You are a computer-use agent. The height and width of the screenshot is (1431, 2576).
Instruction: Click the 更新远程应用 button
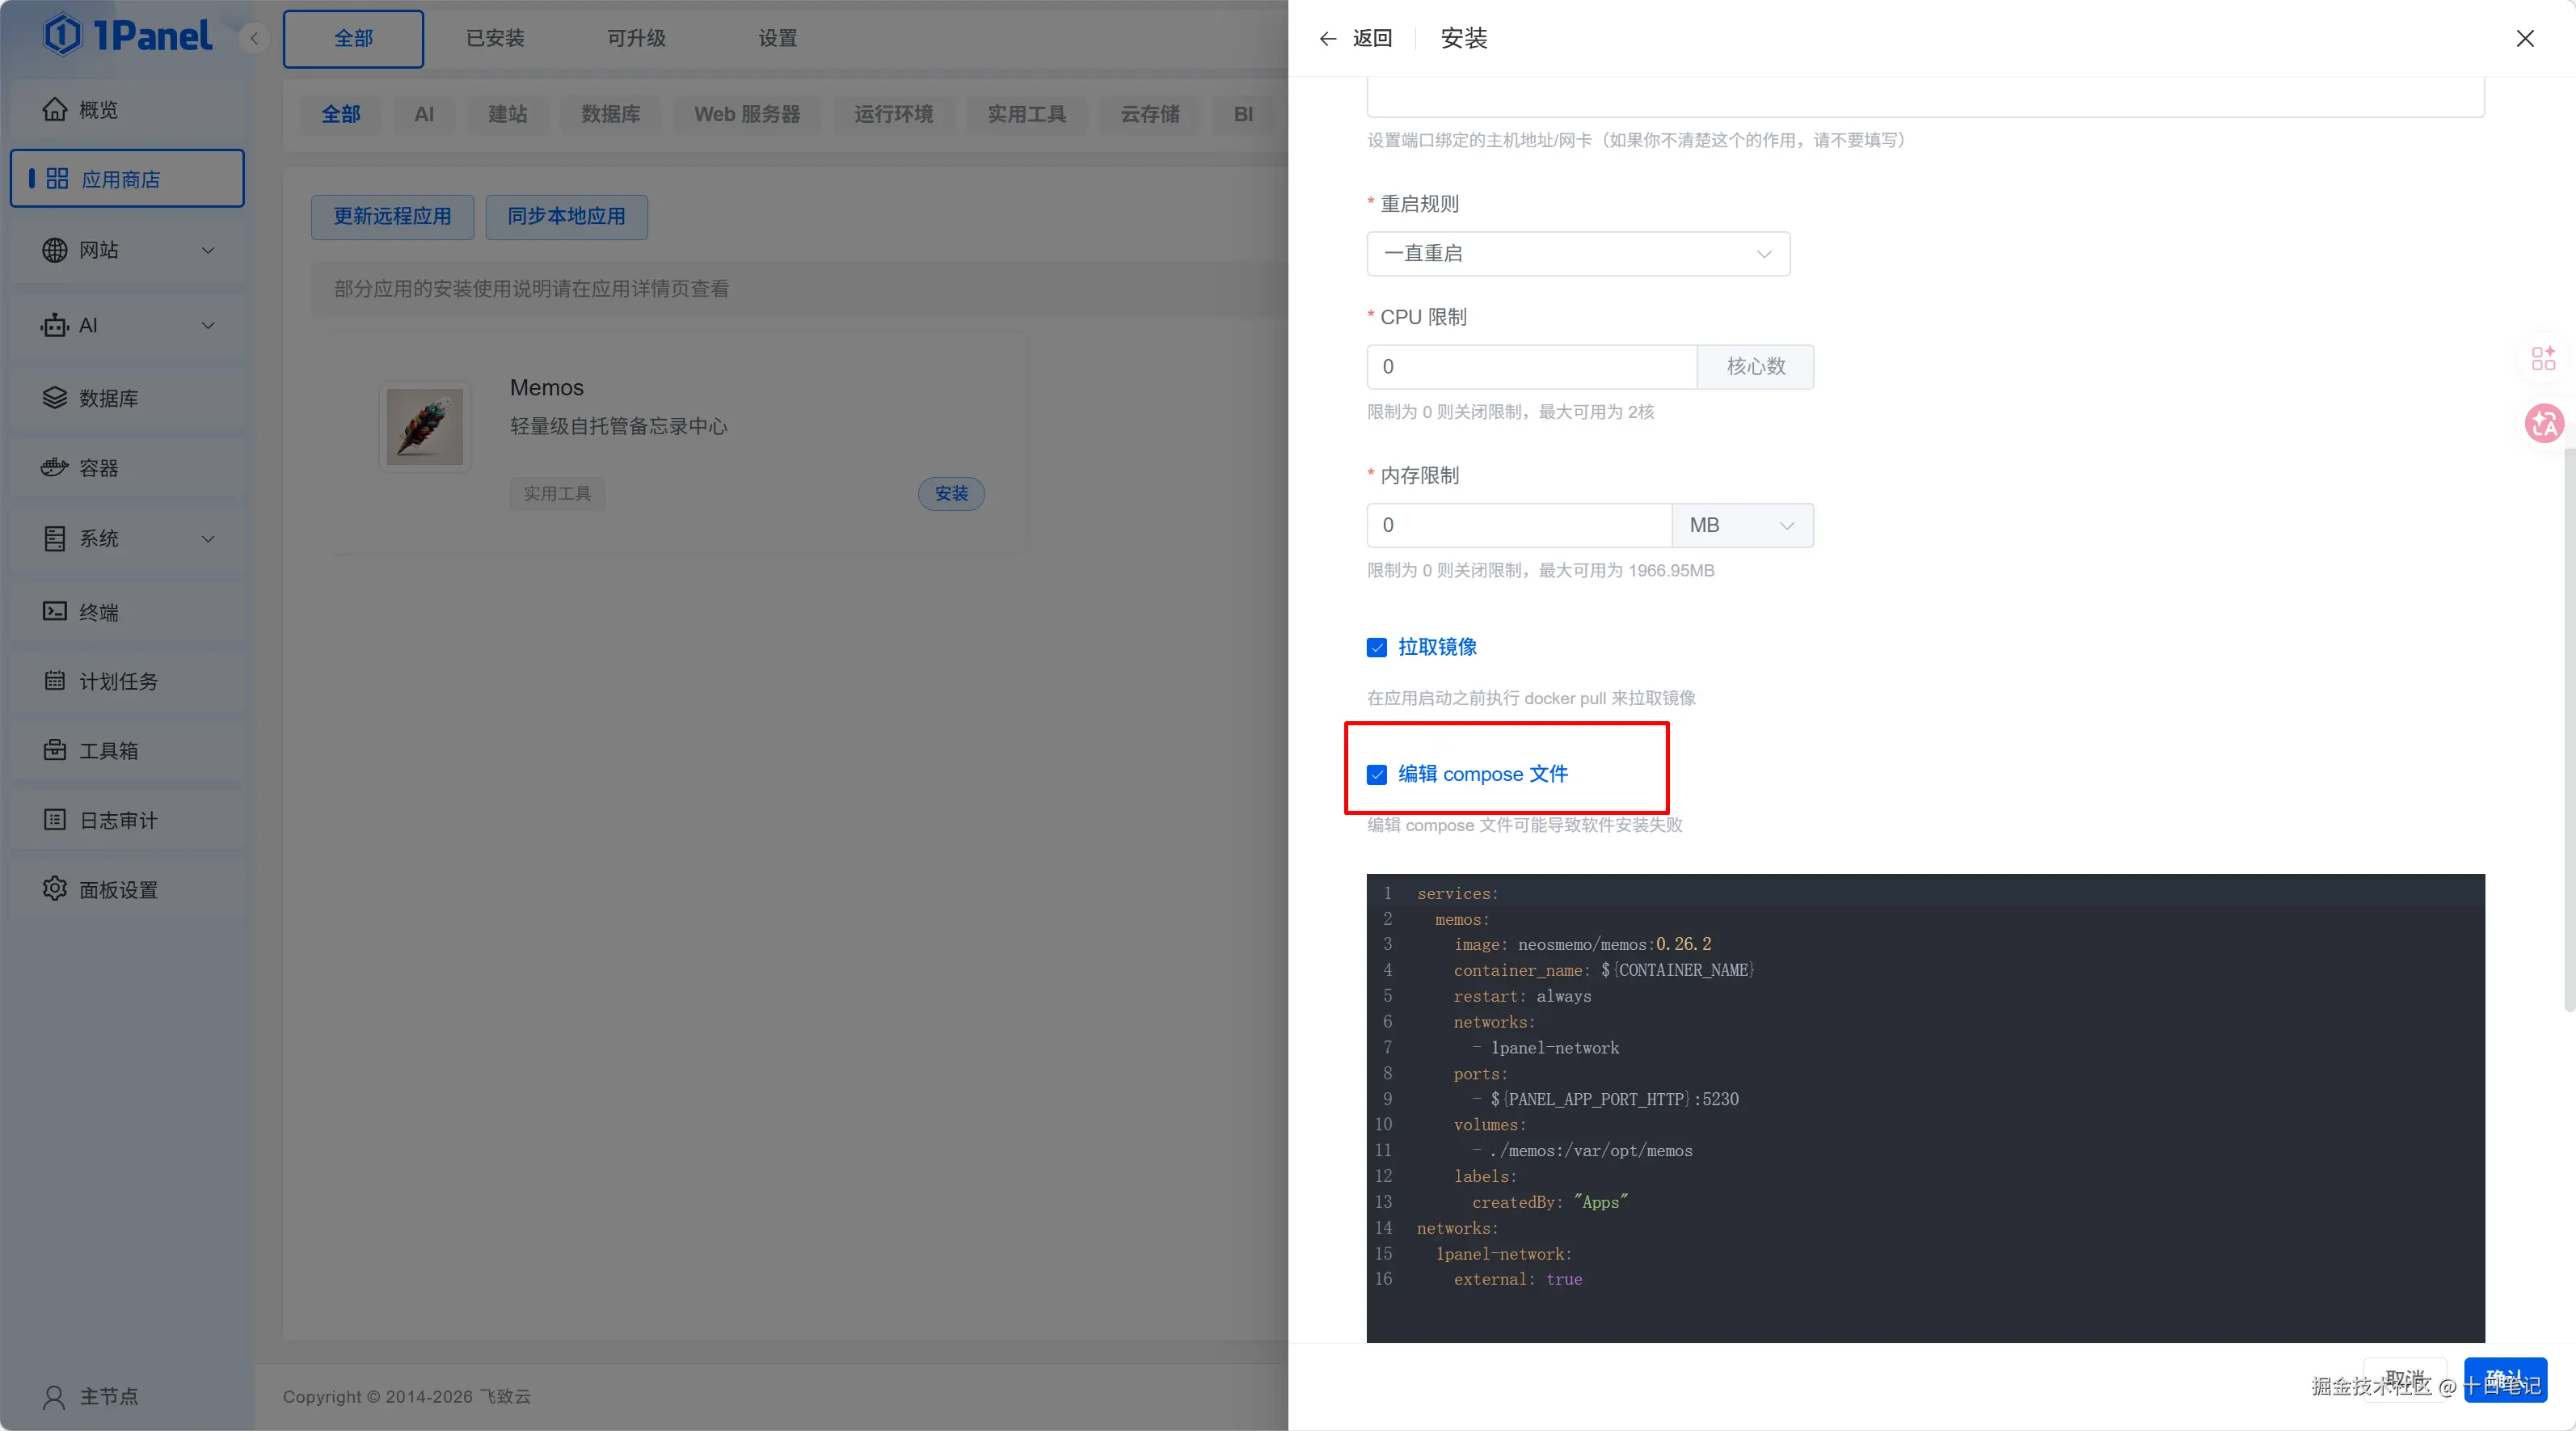pyautogui.click(x=392, y=216)
